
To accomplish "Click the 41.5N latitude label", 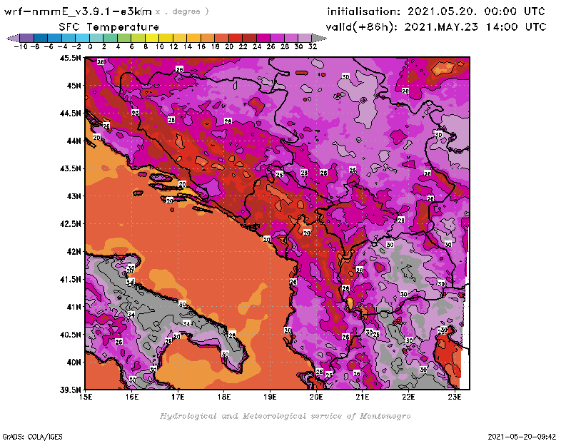I will click(x=71, y=279).
